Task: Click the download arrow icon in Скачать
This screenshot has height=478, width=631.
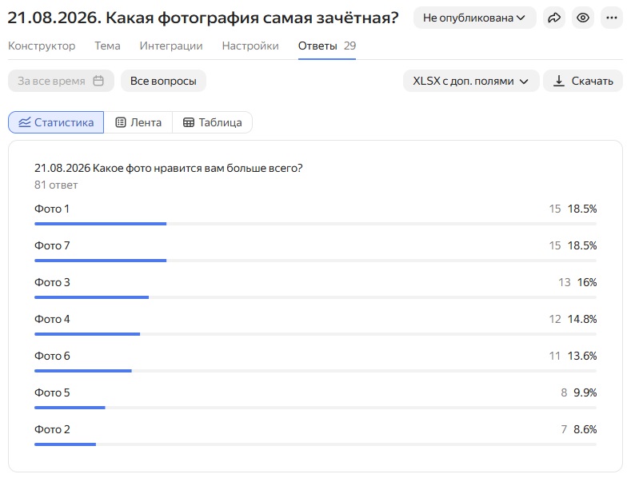Action: [x=558, y=81]
